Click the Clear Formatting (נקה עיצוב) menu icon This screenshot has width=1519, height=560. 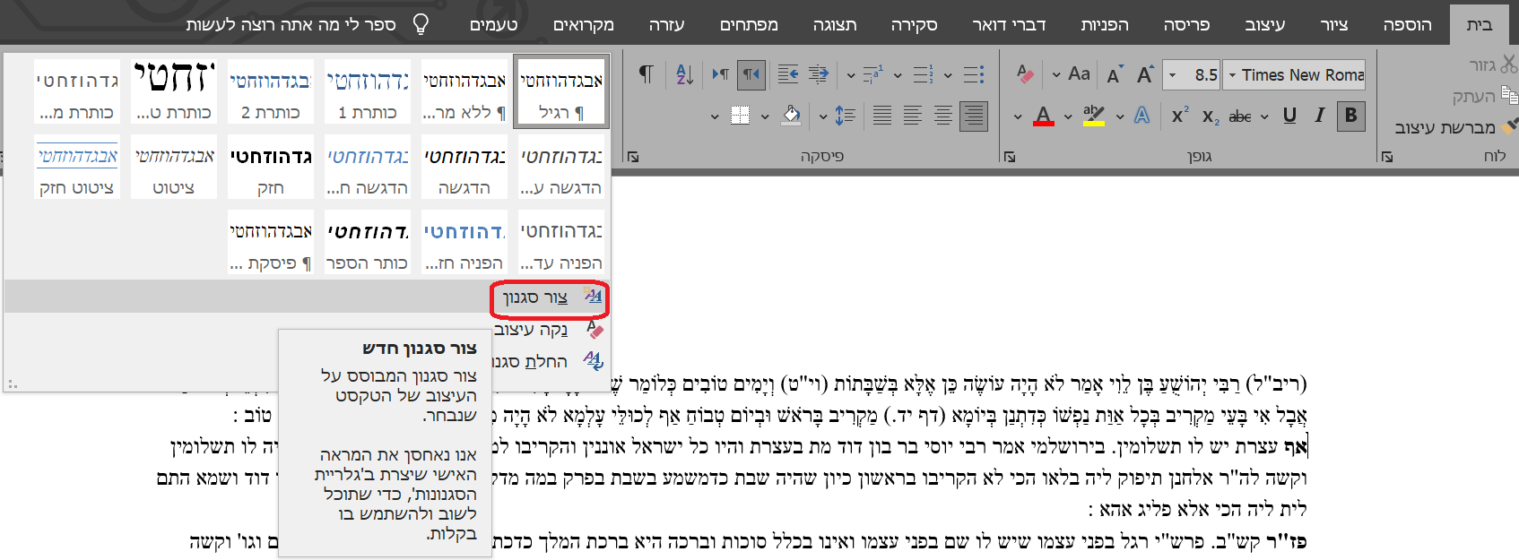[x=595, y=330]
